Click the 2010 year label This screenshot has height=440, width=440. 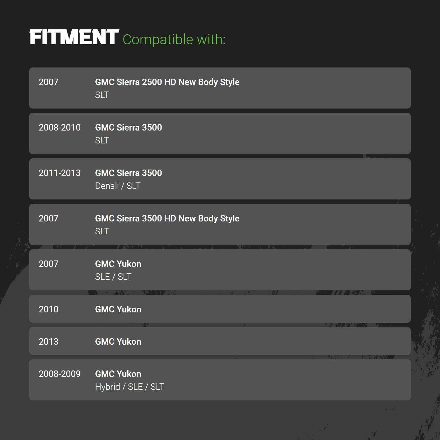pos(48,309)
